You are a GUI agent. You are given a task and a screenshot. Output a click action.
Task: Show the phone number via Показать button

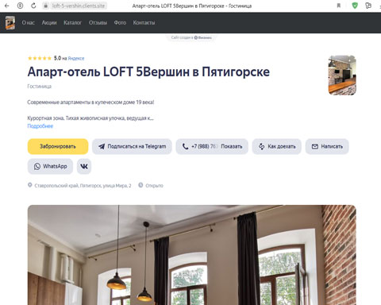tap(232, 146)
